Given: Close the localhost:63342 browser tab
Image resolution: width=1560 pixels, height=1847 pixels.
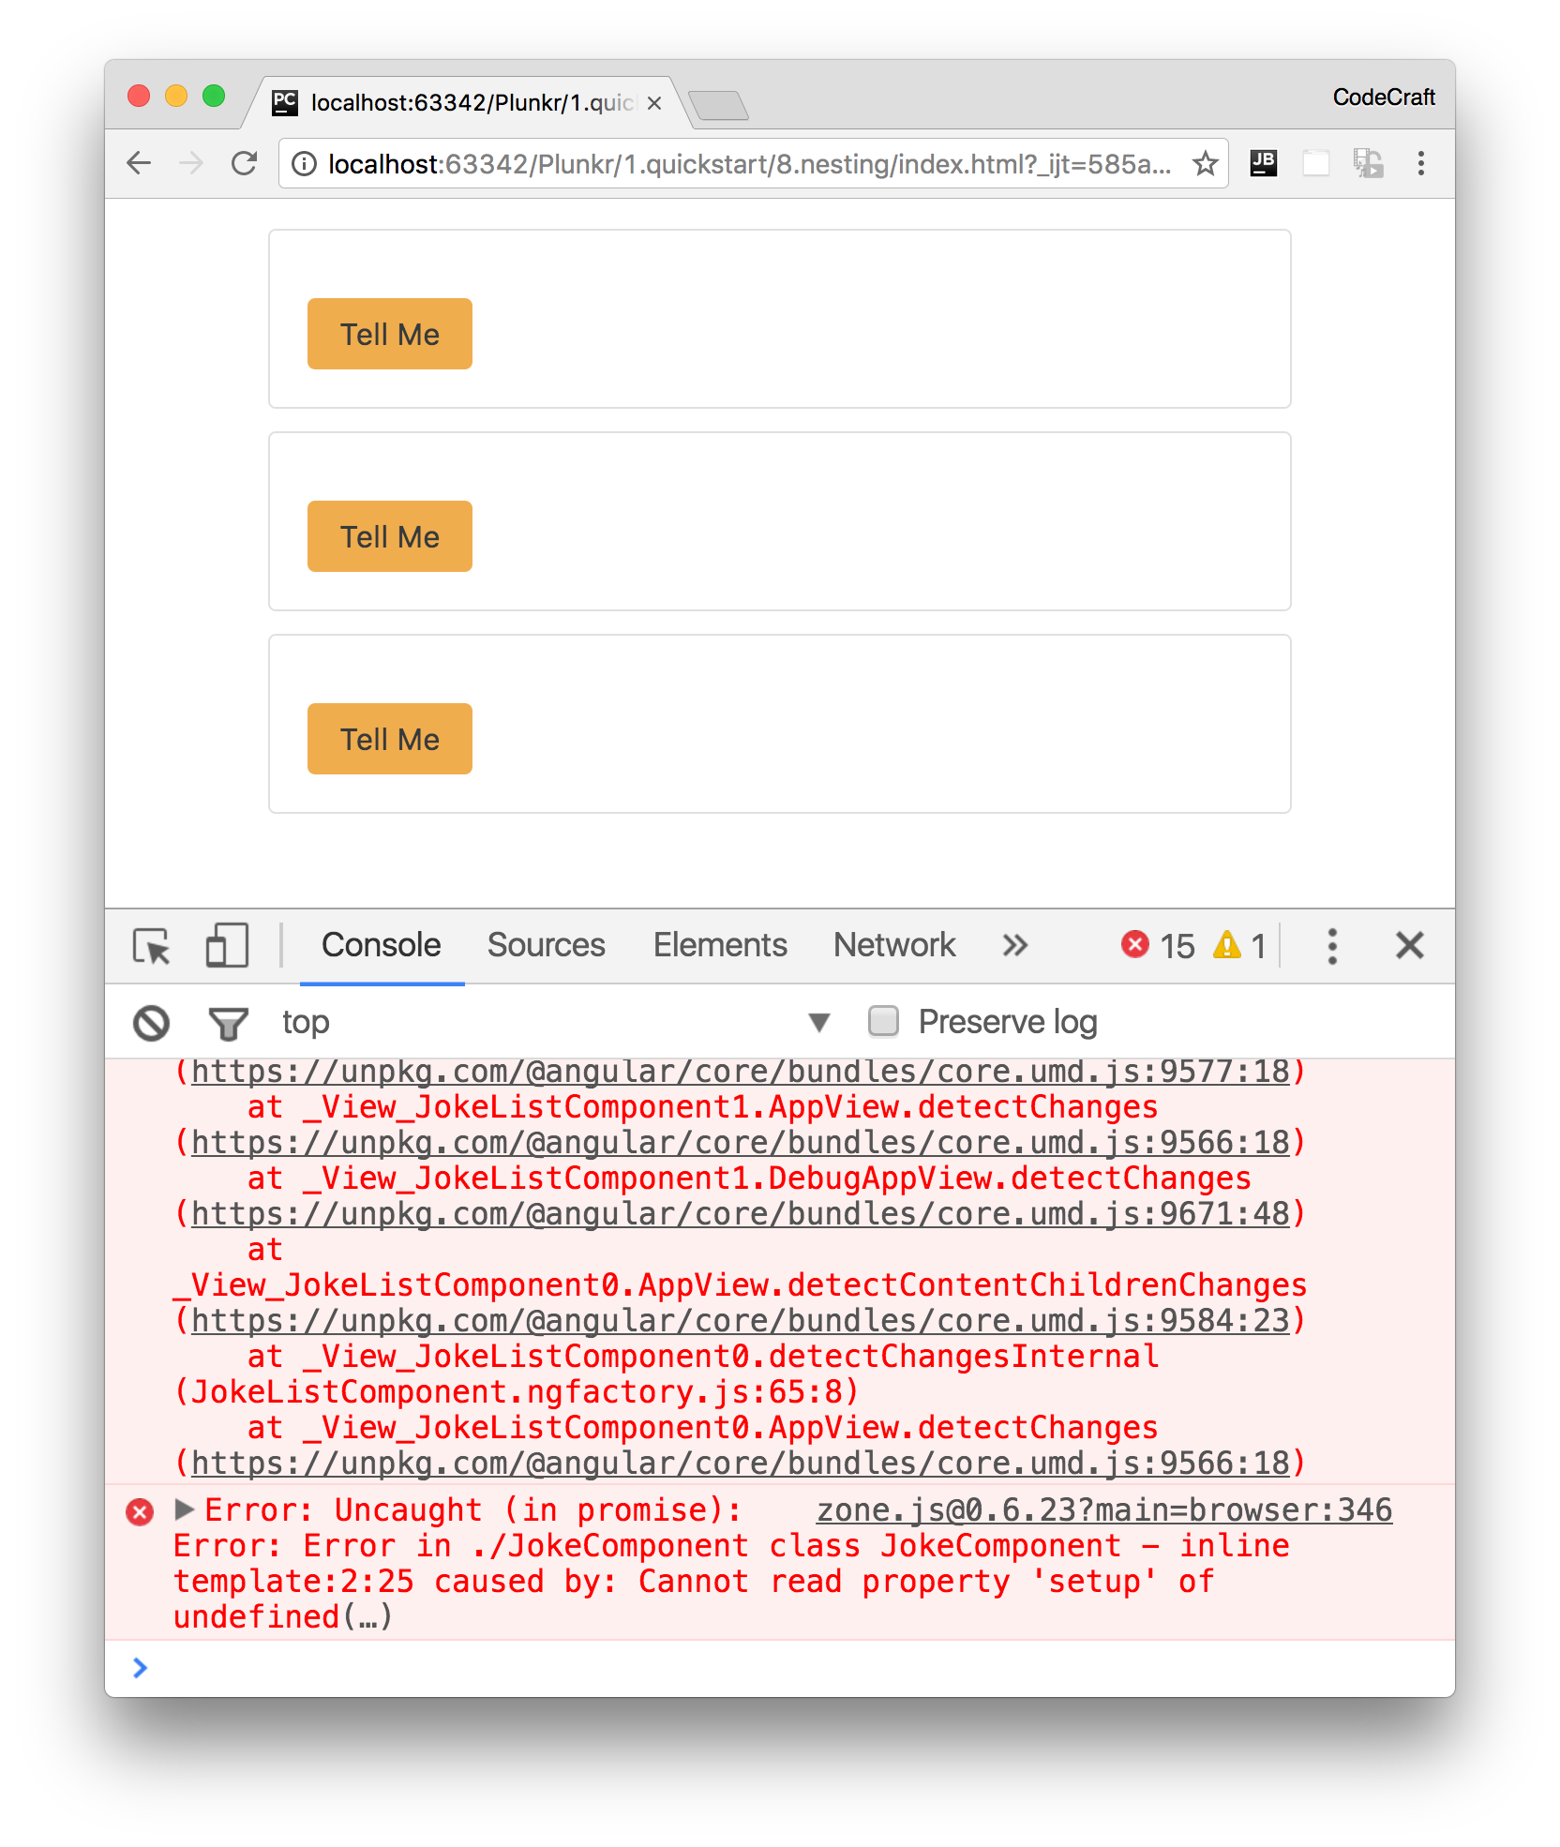Looking at the screenshot, I should click(x=654, y=103).
